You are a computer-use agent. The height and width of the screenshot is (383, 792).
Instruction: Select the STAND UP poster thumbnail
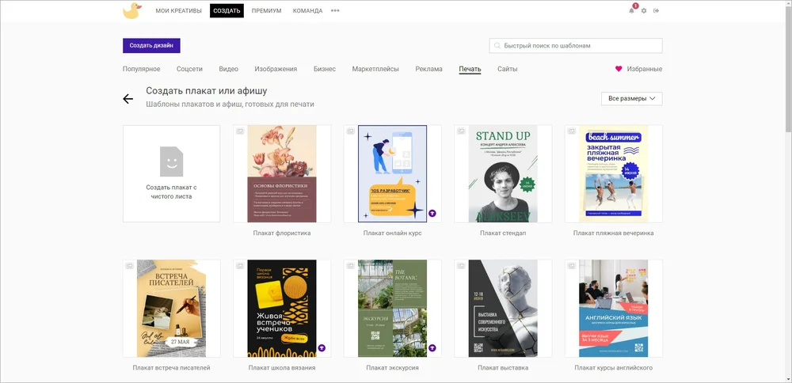point(503,173)
